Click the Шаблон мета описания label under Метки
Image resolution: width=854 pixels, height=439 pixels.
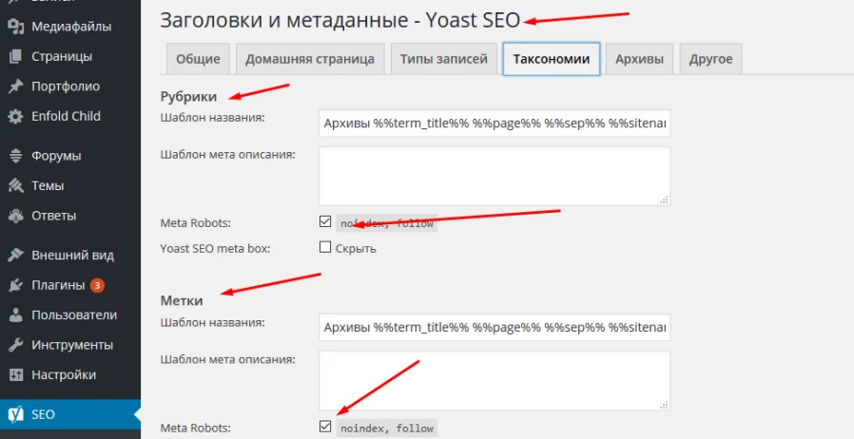227,359
